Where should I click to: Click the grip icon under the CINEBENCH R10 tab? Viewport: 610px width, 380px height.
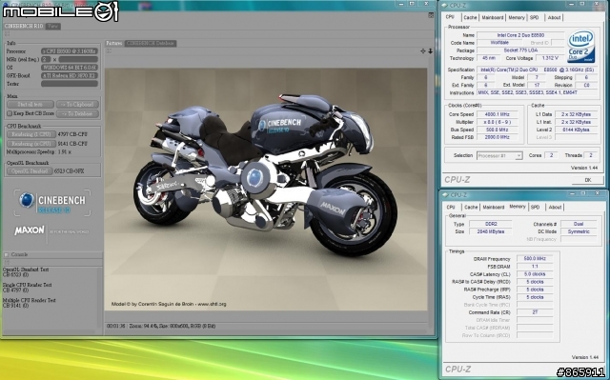(x=7, y=33)
